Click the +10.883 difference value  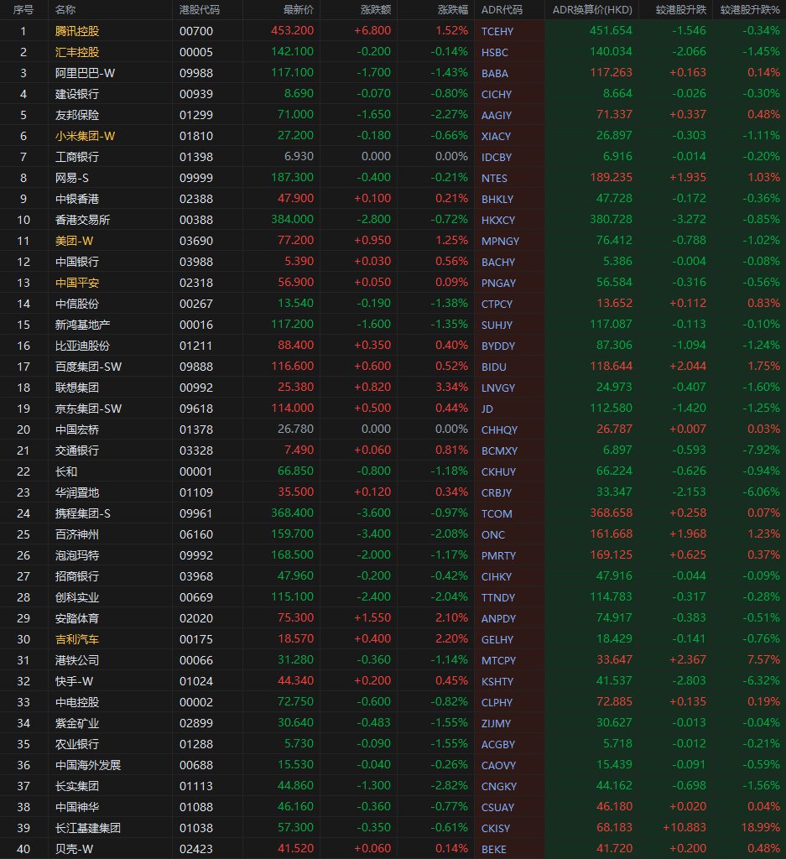[x=684, y=826]
